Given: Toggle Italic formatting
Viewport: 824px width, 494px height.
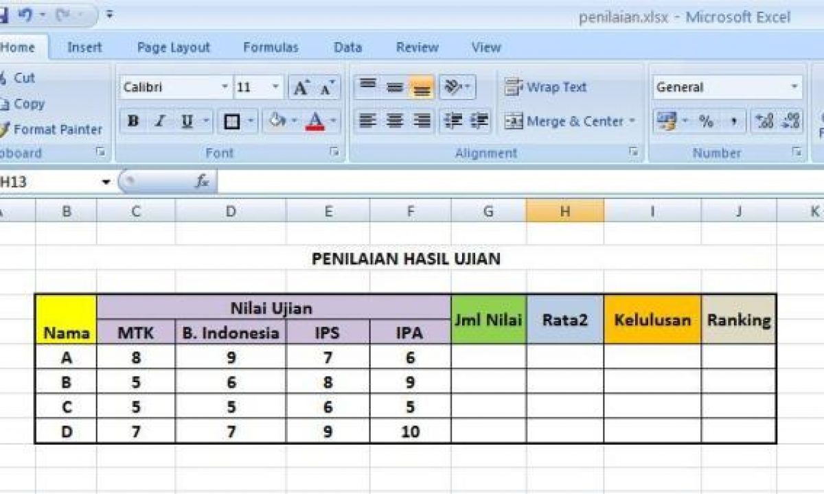Looking at the screenshot, I should click(159, 121).
